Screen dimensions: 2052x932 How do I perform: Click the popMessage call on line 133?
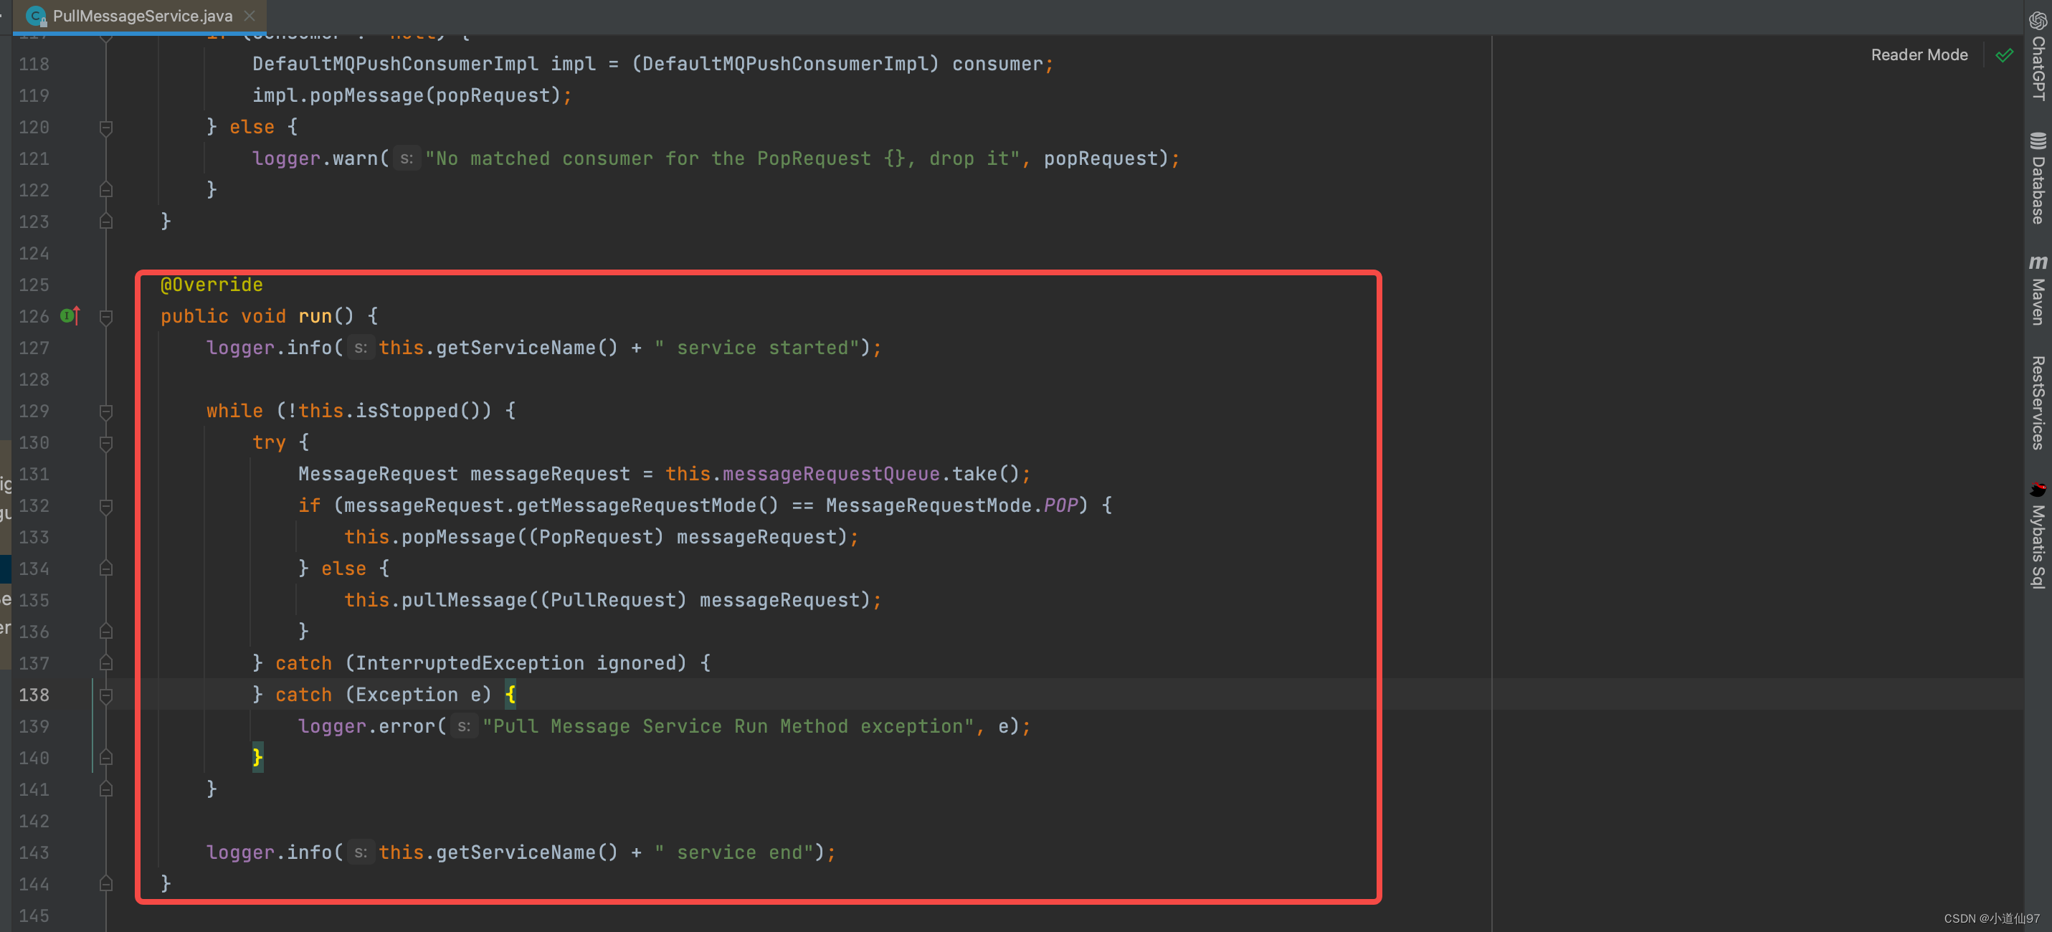[x=458, y=538]
